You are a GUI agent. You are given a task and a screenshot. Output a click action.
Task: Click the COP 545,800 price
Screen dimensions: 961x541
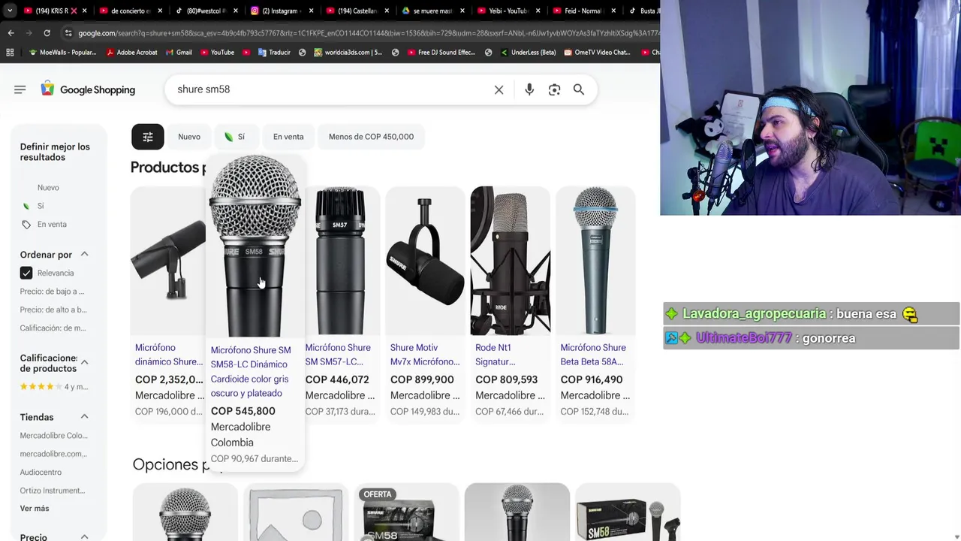coord(243,411)
